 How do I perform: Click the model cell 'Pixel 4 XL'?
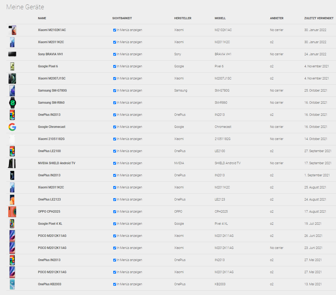(221, 224)
